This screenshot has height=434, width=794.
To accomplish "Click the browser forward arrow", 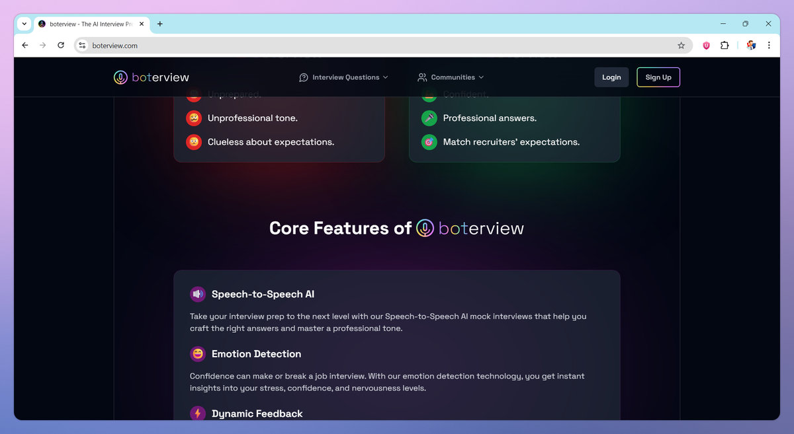I will click(x=43, y=46).
